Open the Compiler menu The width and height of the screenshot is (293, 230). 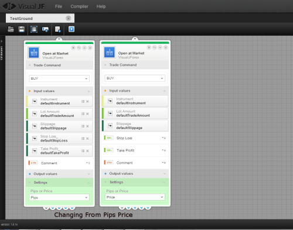pyautogui.click(x=79, y=6)
